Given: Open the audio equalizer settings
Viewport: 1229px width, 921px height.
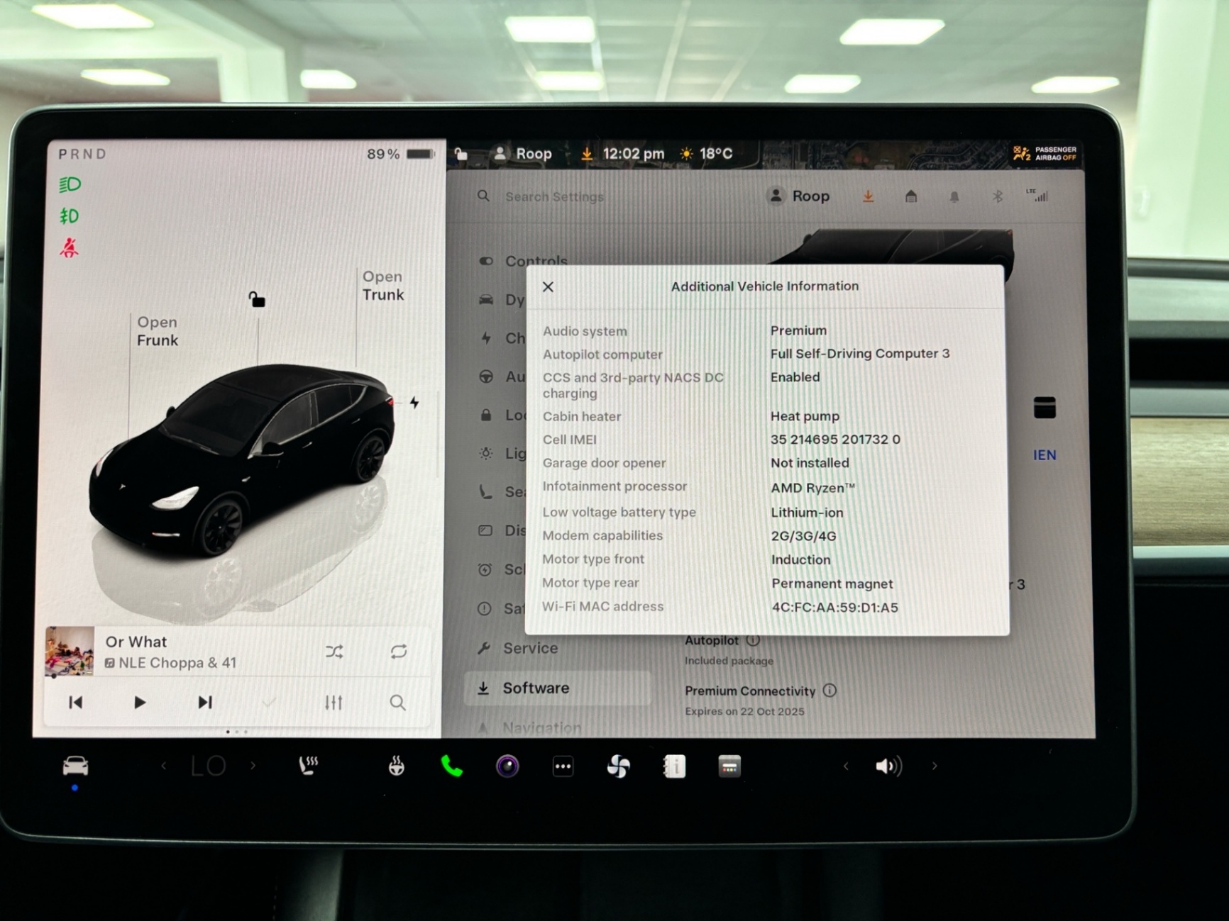Looking at the screenshot, I should coord(334,702).
